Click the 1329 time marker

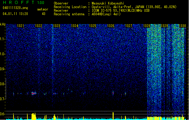[x=165, y=26]
